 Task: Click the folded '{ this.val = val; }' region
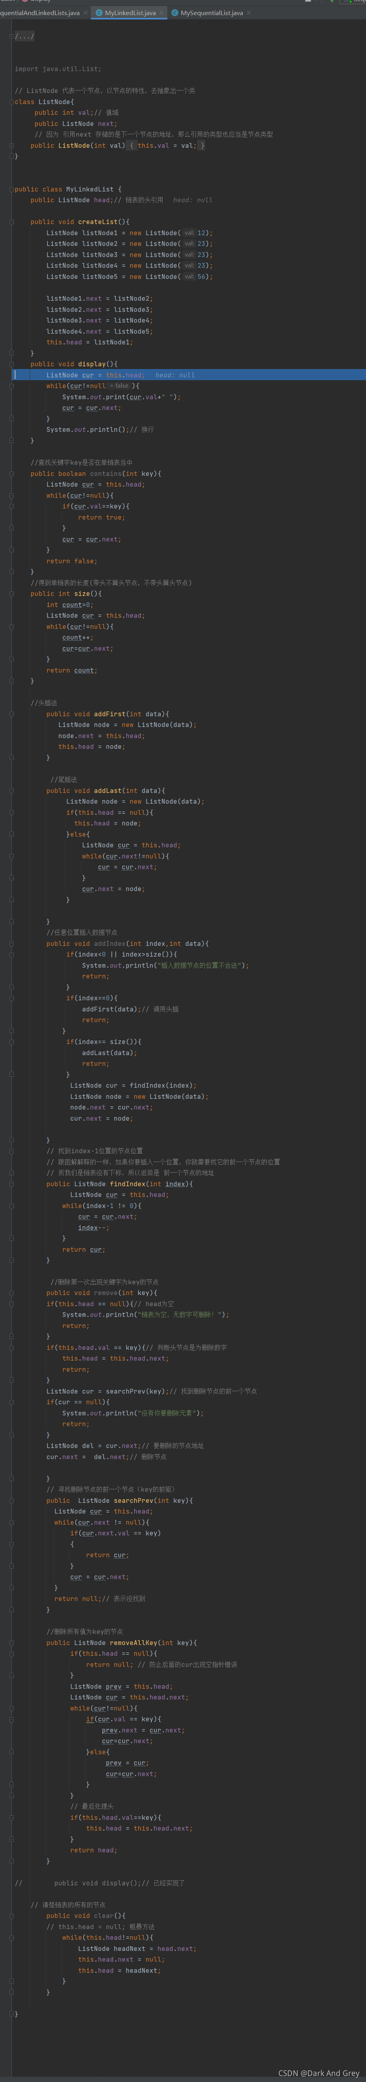167,145
